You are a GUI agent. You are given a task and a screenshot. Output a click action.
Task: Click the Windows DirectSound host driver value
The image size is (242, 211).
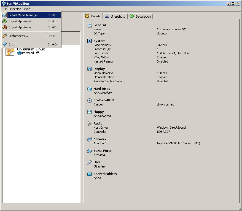pos(171,128)
